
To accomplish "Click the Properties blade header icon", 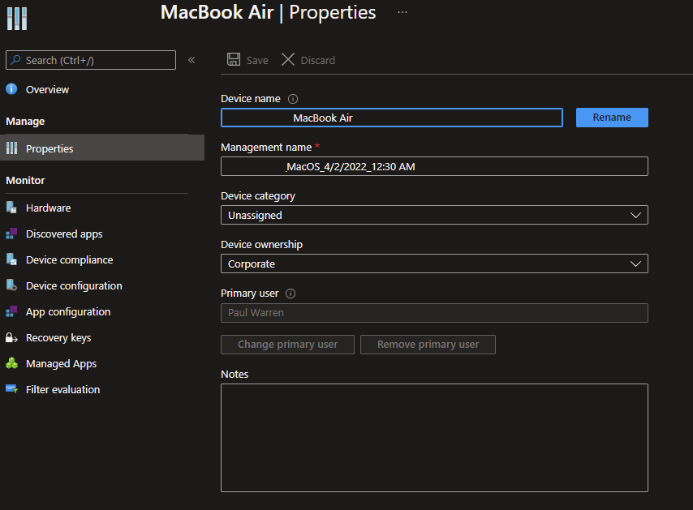I will (17, 19).
